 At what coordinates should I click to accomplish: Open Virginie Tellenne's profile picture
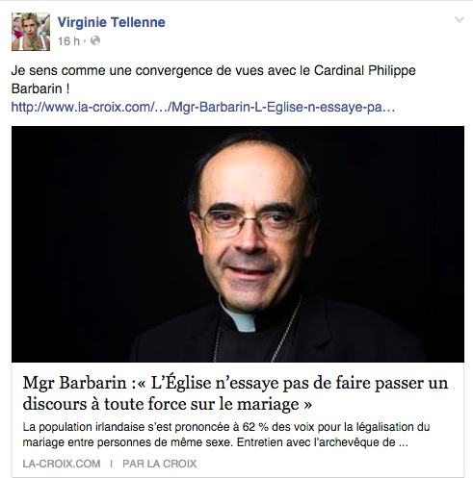31,32
